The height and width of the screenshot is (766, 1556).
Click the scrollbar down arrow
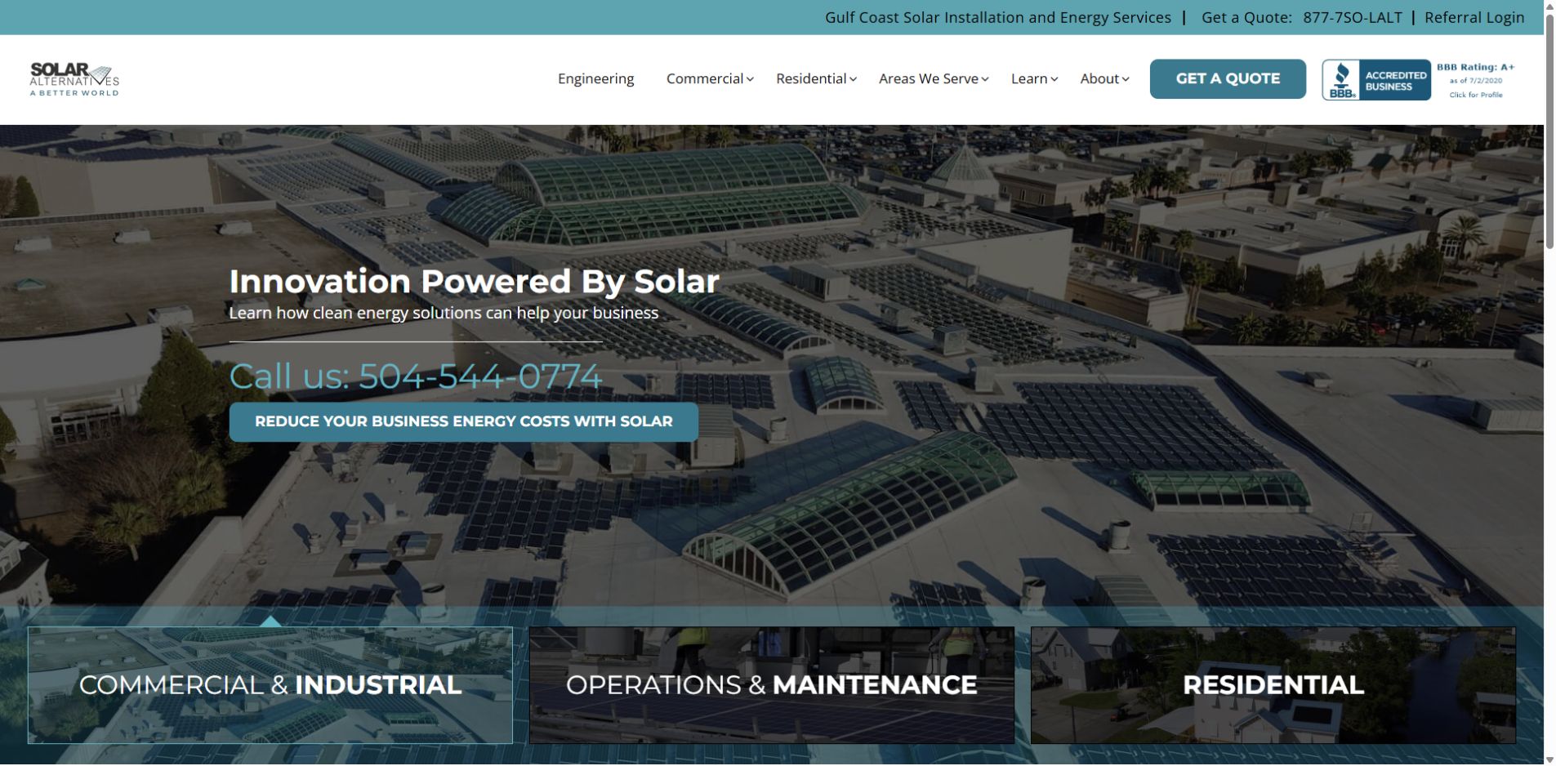pos(1549,759)
